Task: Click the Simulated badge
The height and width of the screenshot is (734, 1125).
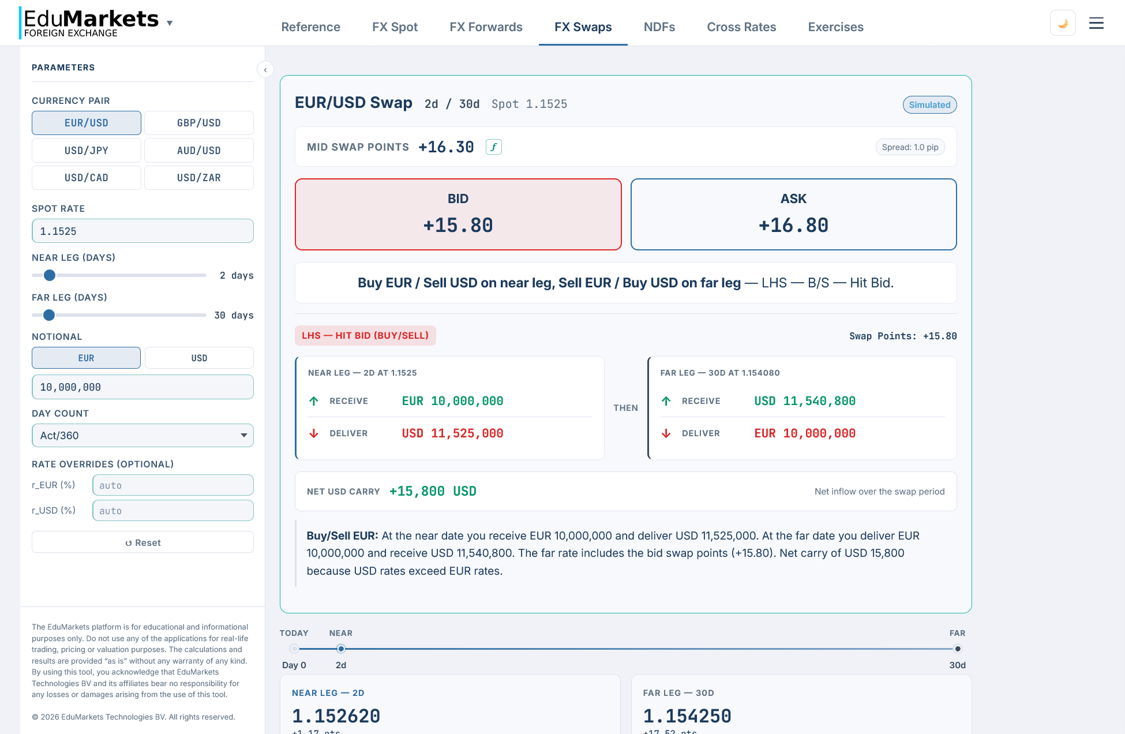Action: point(929,104)
